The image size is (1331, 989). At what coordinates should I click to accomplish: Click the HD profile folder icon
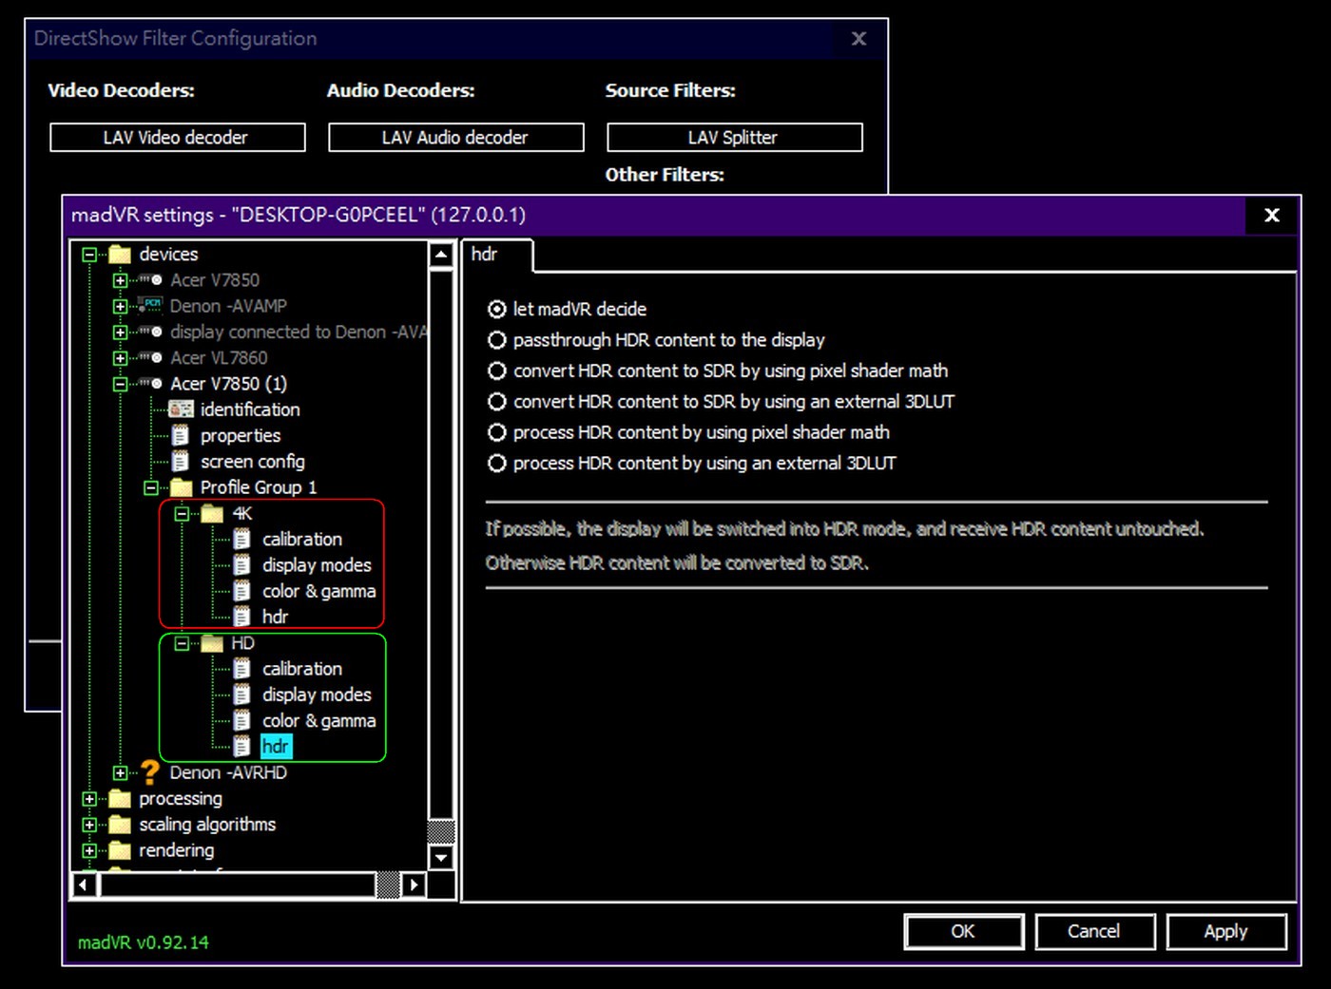click(x=212, y=643)
